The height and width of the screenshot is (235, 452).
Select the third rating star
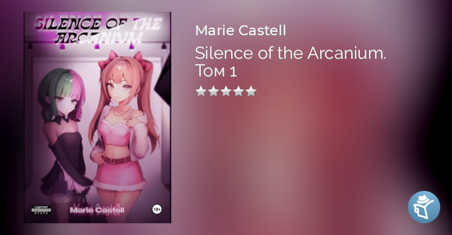(226, 92)
